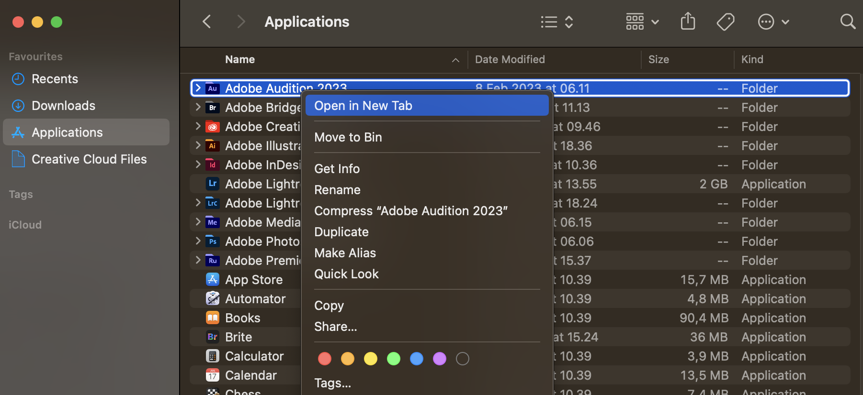863x395 pixels.
Task: Click the Adobe Audition Au icon
Action: tap(212, 88)
